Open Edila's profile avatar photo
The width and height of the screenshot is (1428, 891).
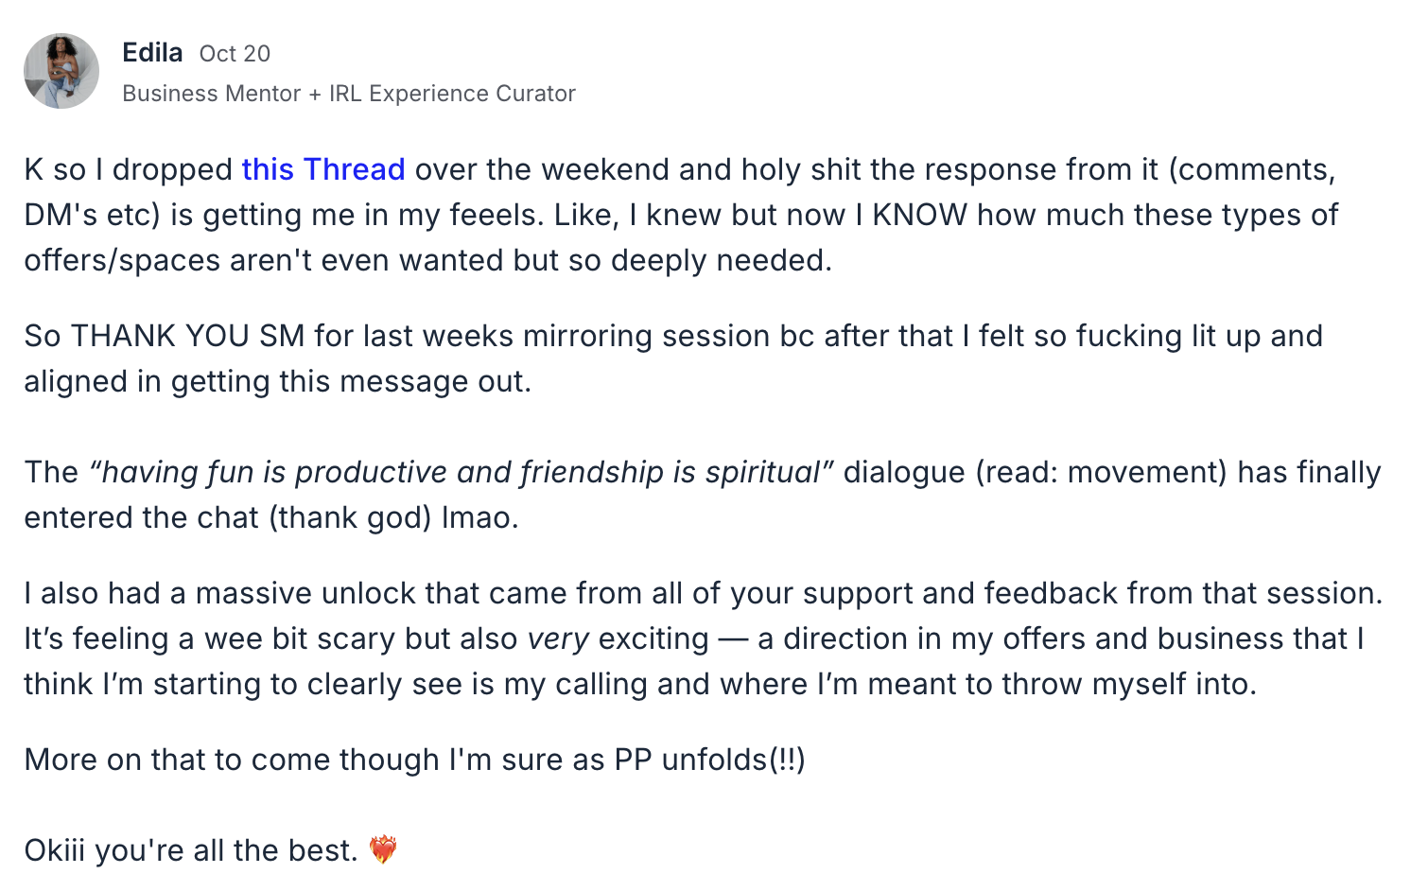(61, 71)
